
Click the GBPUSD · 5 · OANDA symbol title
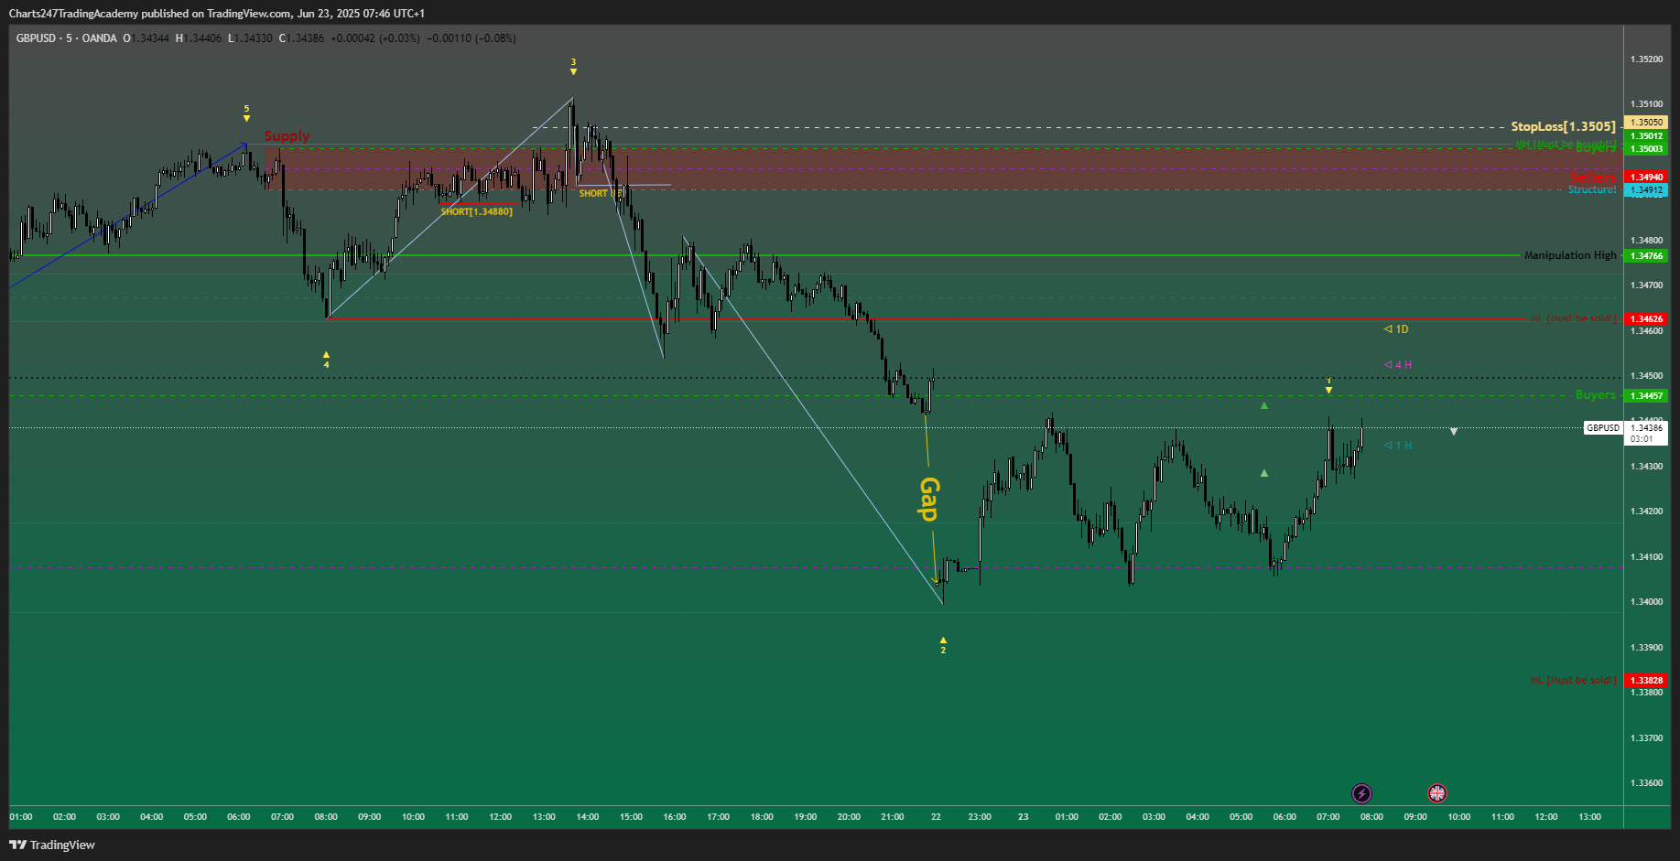(66, 38)
